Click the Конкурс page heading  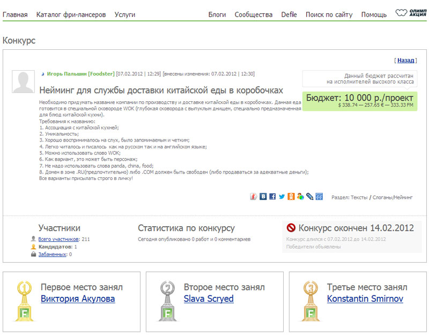click(19, 41)
